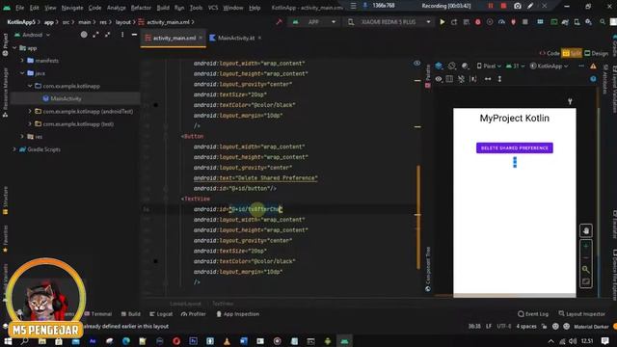617x347 pixels.
Task: Click the warning triangle in the design toolbar
Action: [x=593, y=67]
